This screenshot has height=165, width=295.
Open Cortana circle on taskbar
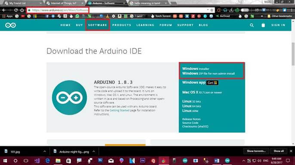tap(15, 161)
